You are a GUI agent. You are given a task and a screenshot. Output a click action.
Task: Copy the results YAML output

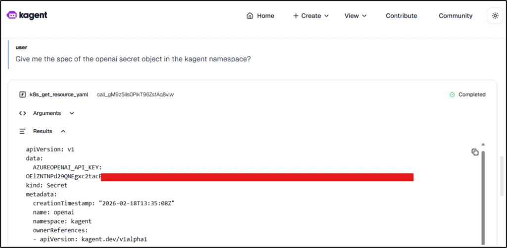point(475,152)
